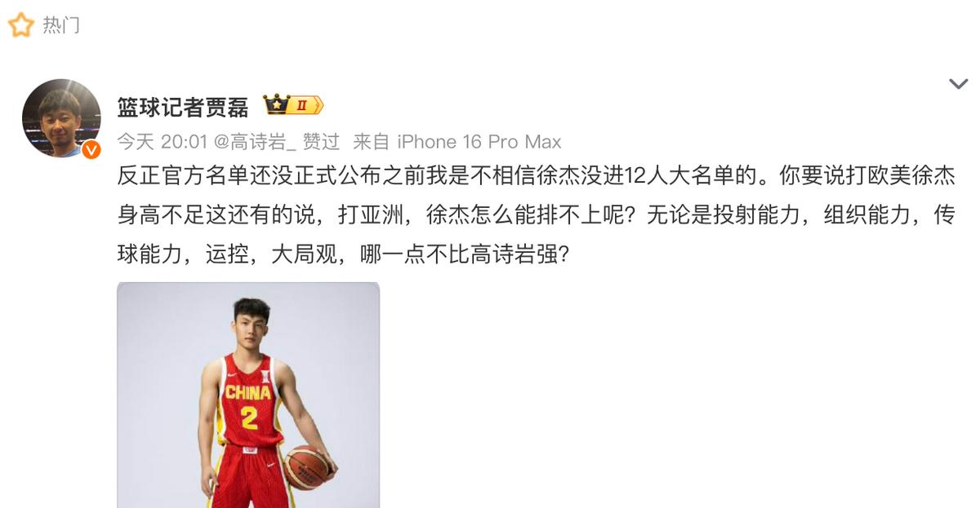Viewport: 980px width, 508px height.
Task: Select the 热门 tab label
Action: [x=61, y=25]
